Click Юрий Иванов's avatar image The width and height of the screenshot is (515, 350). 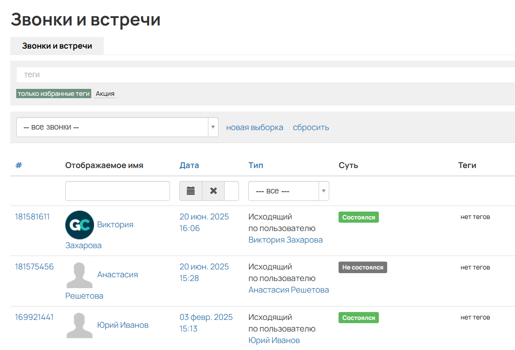[79, 325]
